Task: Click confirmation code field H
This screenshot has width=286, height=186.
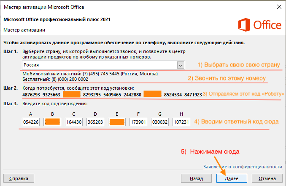Action: (x=181, y=122)
